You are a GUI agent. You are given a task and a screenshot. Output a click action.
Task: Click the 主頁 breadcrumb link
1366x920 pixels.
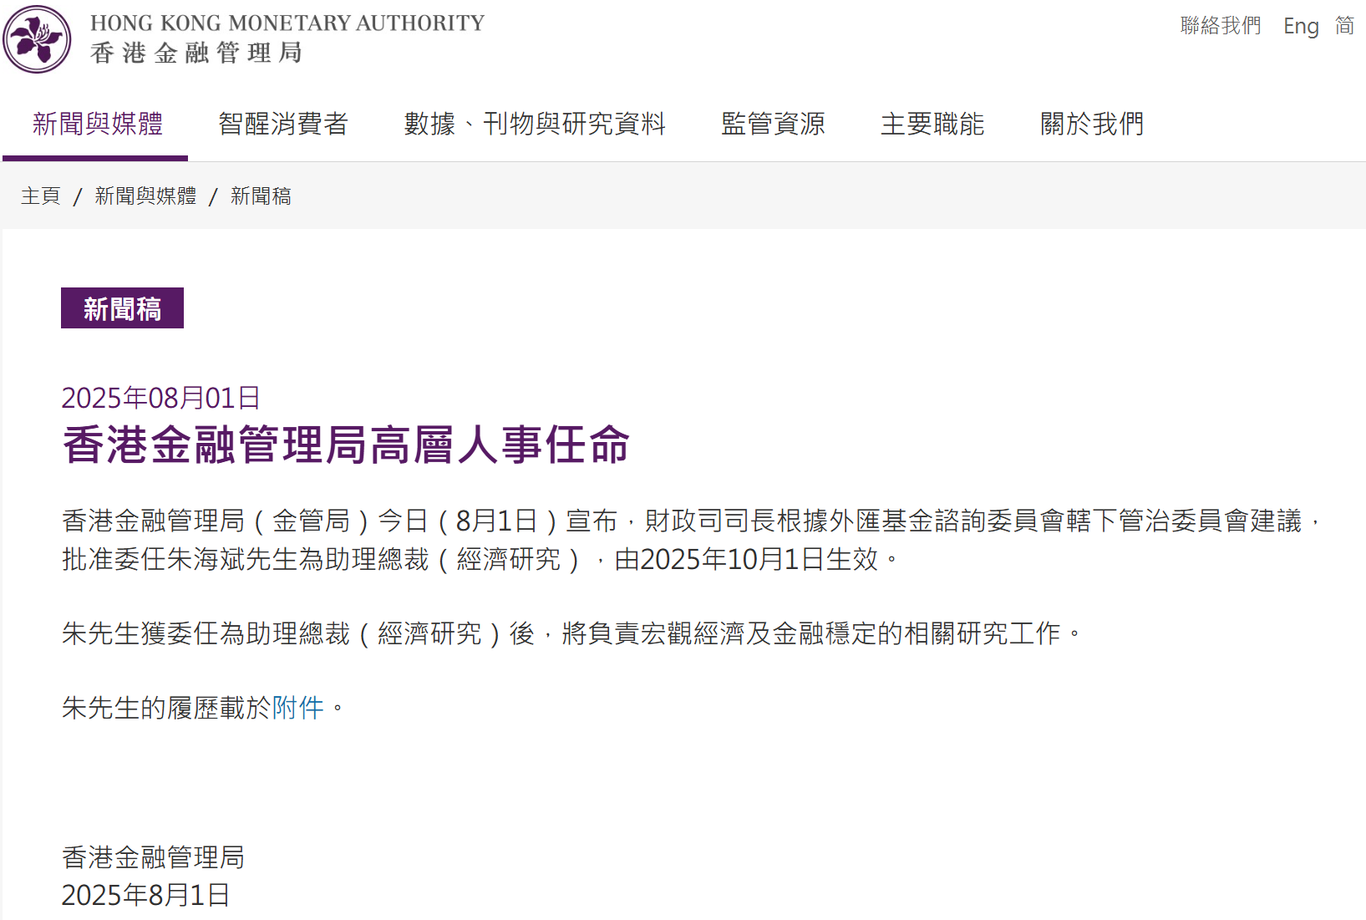pos(41,196)
